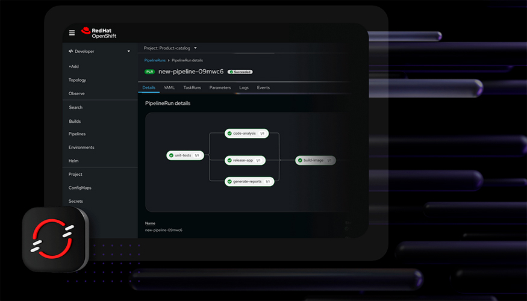Click the green PLR badge icon
Screen dimensions: 527x301
tap(149, 72)
